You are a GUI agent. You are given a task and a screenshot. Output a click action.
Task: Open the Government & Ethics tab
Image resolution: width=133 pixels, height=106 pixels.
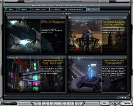pyautogui.click(x=75, y=9)
